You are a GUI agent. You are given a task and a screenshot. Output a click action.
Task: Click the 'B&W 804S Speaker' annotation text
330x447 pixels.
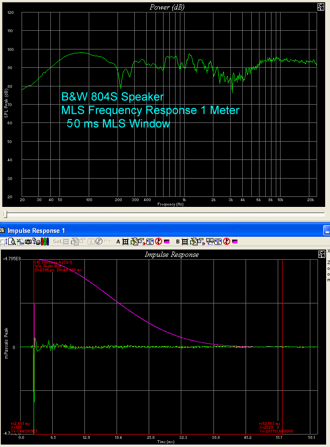112,97
